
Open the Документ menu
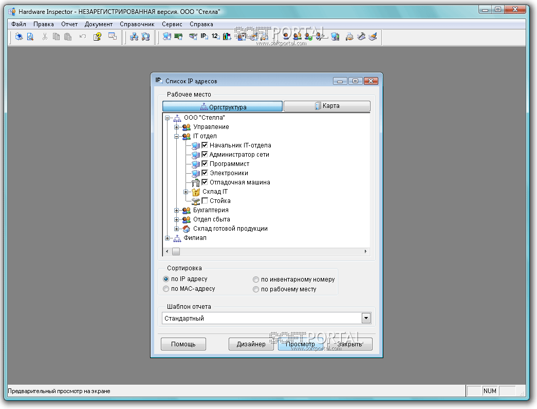point(99,24)
